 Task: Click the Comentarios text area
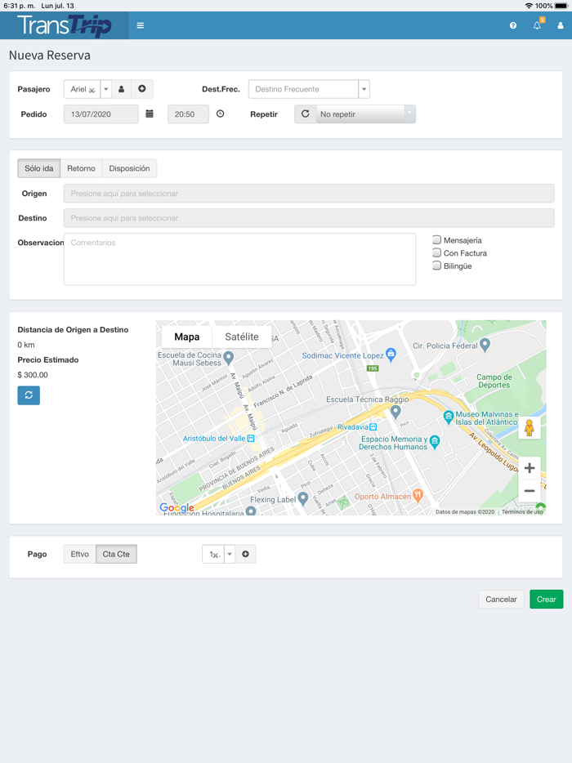[x=239, y=259]
